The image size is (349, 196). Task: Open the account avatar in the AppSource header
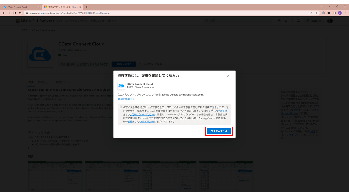[330, 21]
